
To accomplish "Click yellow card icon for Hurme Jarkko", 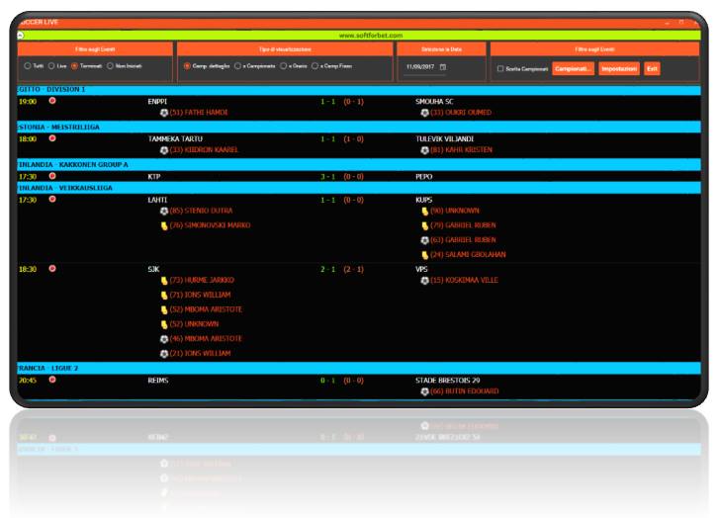I will click(164, 281).
